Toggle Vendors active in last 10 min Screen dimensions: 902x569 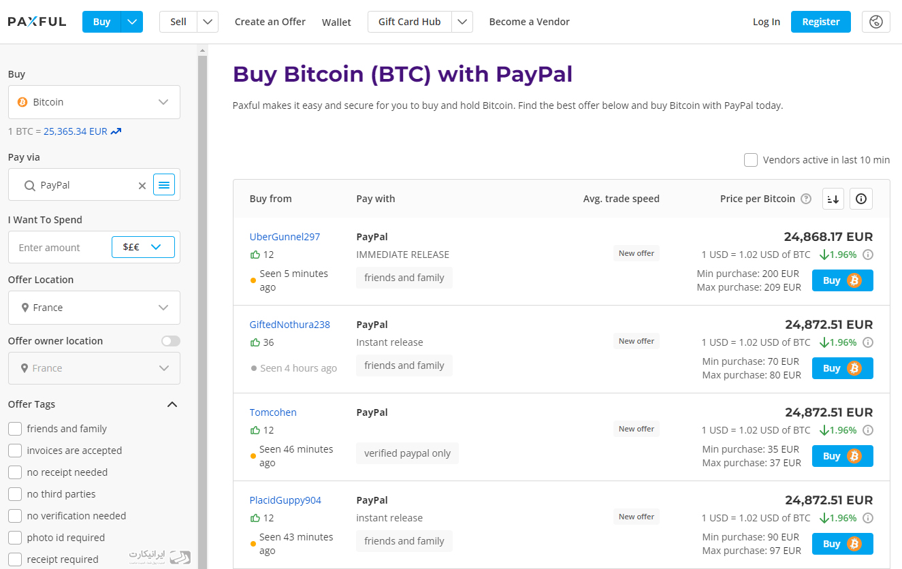point(751,160)
